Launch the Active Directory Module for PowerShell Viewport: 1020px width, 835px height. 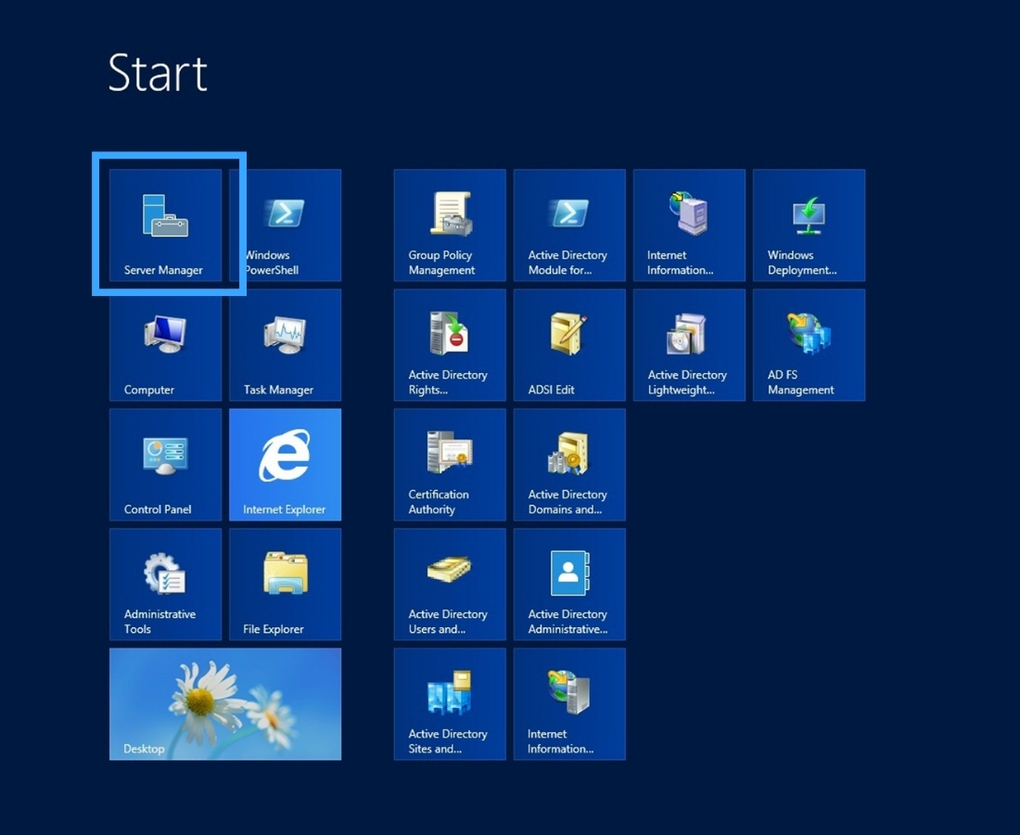pyautogui.click(x=568, y=225)
